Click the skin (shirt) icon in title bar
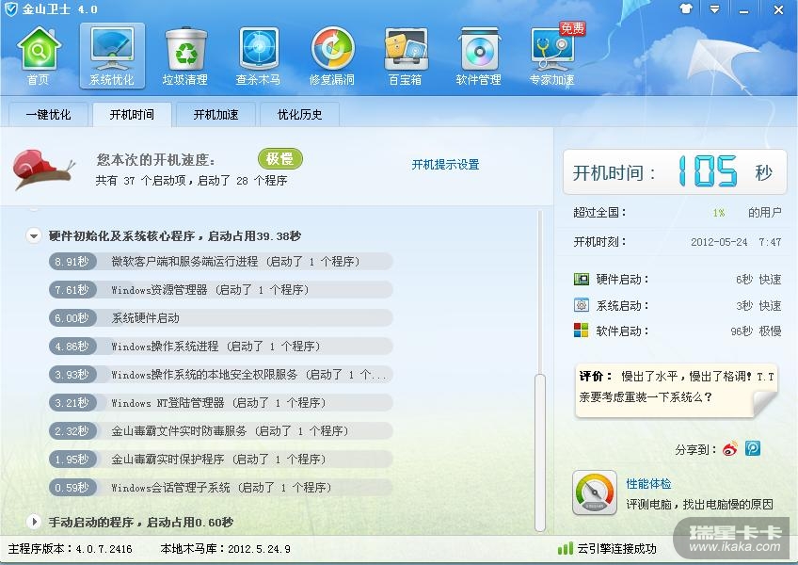798x565 pixels. 686,8
